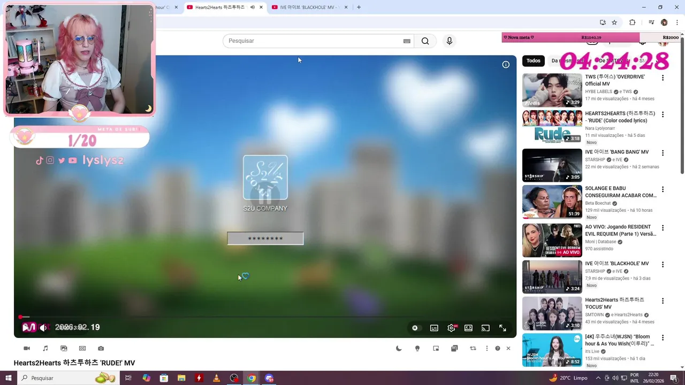Open Chrome three-dot menu
685x385 pixels.
click(677, 22)
